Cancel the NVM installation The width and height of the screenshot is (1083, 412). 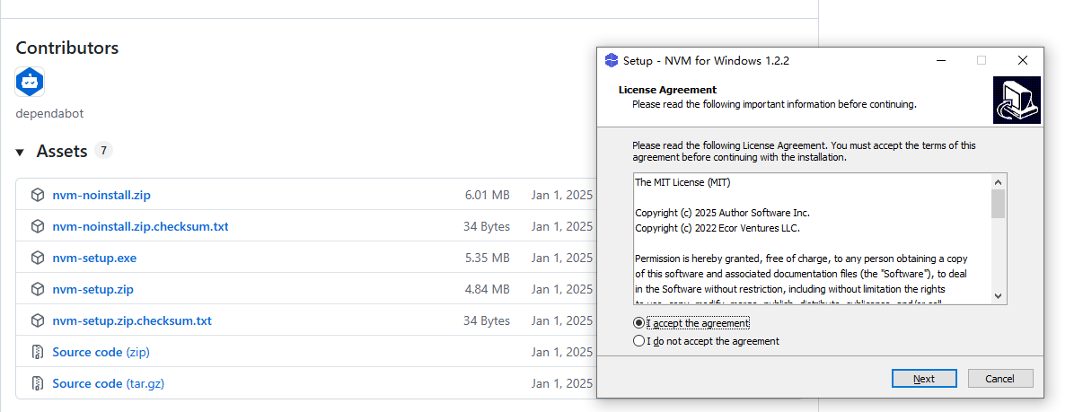(999, 378)
